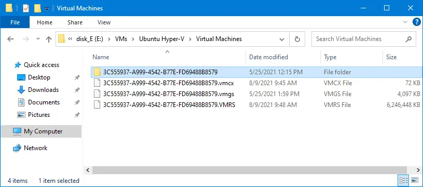The width and height of the screenshot is (423, 187).
Task: Click the New folder icon in title bar
Action: click(x=37, y=8)
